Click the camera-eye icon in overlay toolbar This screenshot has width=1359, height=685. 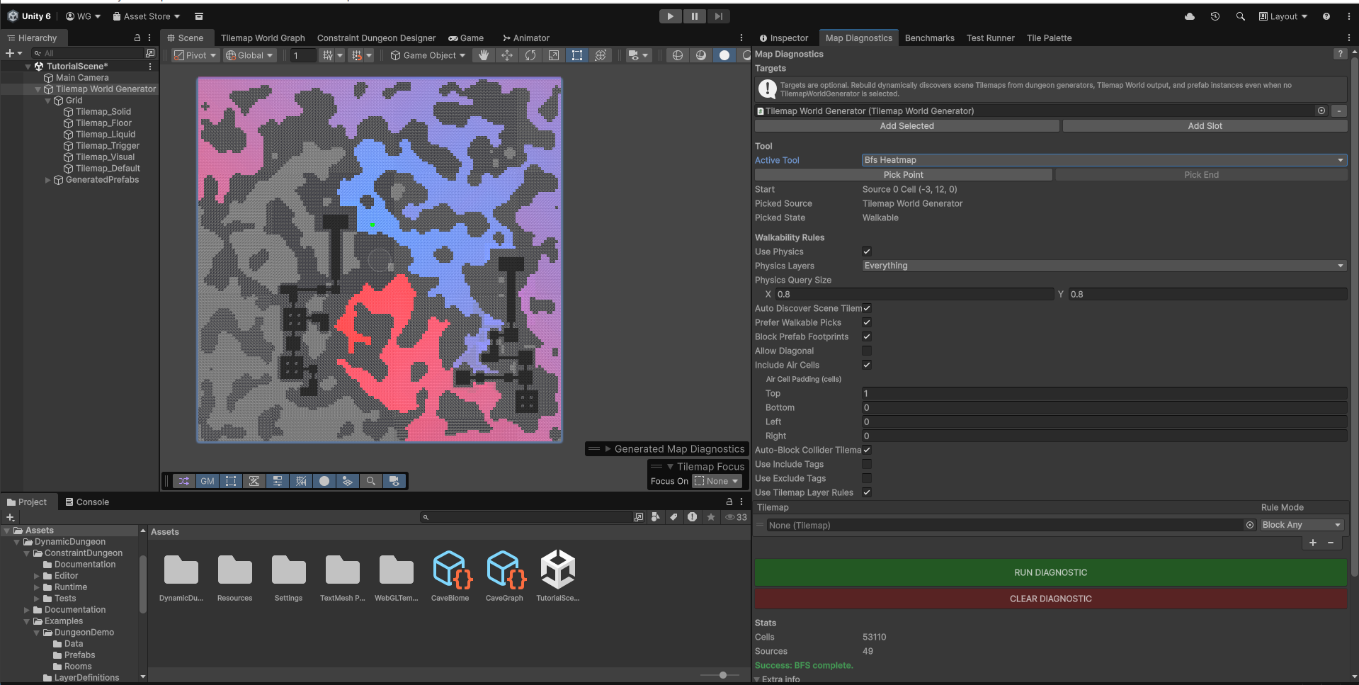coord(394,481)
